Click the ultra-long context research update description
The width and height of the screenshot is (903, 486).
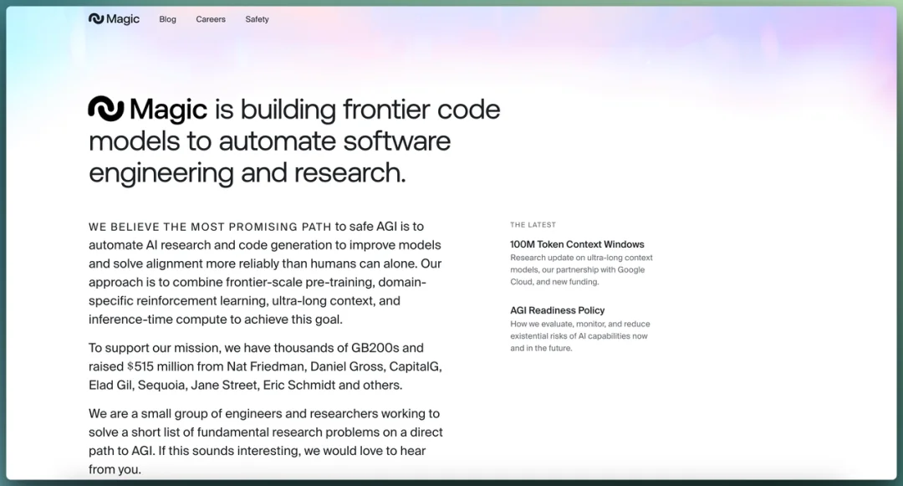[x=581, y=269]
